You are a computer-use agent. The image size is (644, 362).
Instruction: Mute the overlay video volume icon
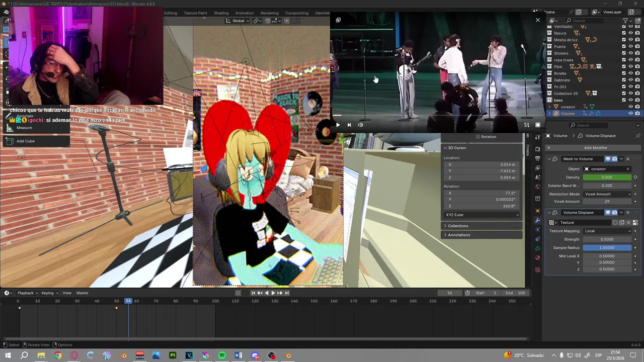(360, 125)
